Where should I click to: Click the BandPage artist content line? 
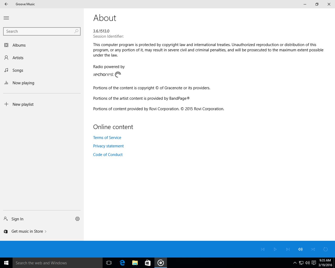click(141, 98)
